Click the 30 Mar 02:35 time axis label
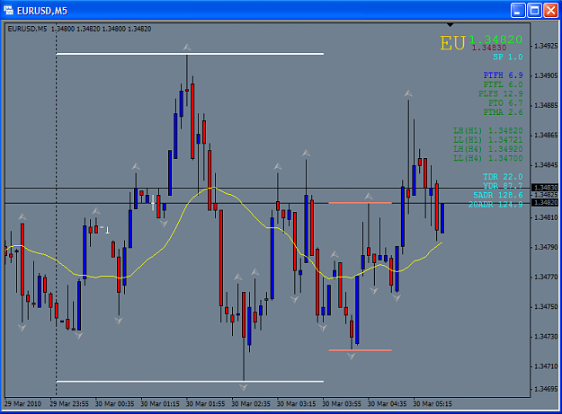The width and height of the screenshot is (562, 414). [251, 404]
